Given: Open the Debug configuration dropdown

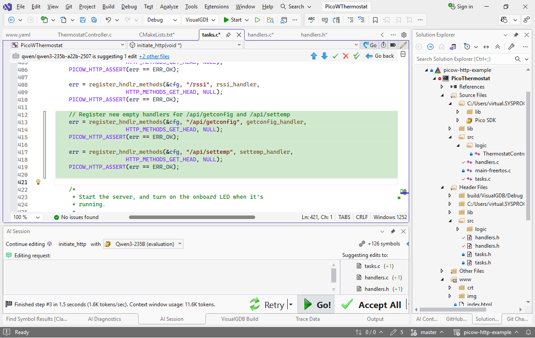Looking at the screenshot, I should click(161, 20).
